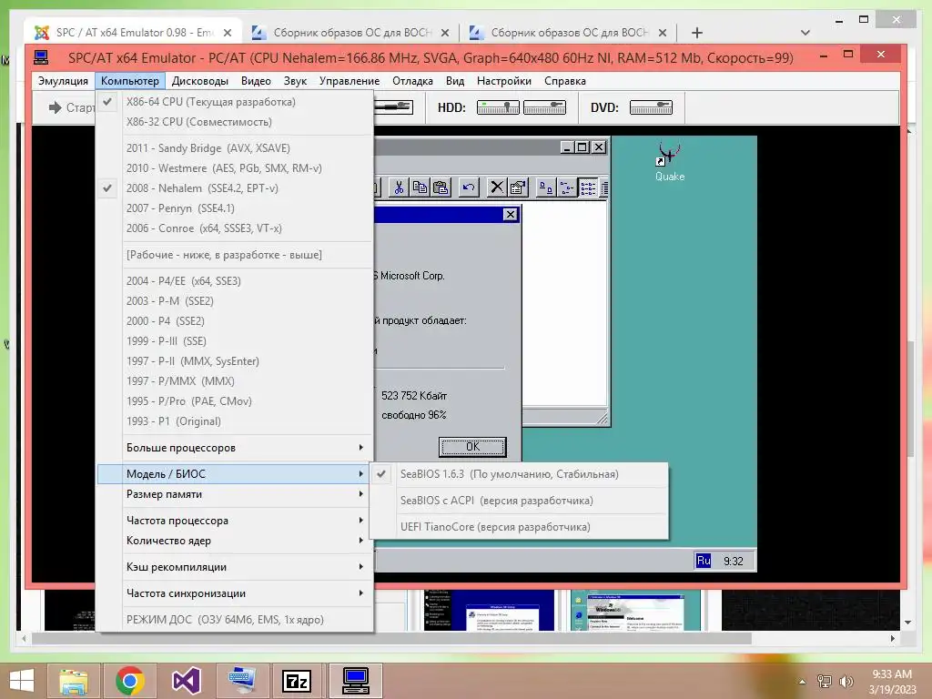Select SeaBIOS с ACPI developer version

tap(519, 501)
